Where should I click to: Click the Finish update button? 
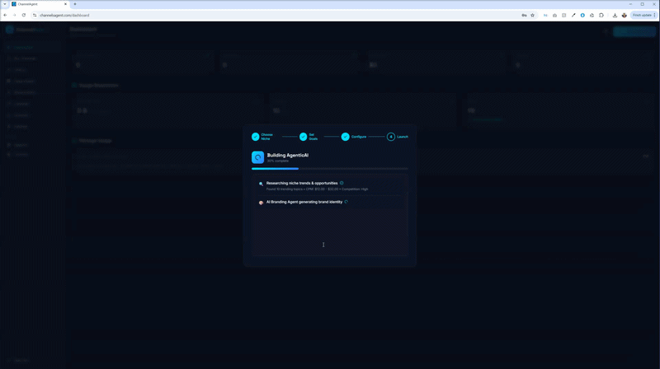tap(642, 15)
